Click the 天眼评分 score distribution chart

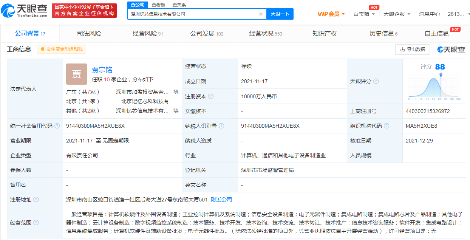(434, 87)
